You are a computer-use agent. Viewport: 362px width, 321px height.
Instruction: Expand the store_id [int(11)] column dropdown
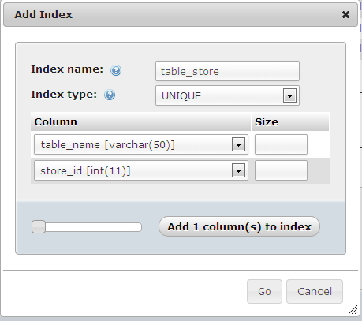click(141, 170)
